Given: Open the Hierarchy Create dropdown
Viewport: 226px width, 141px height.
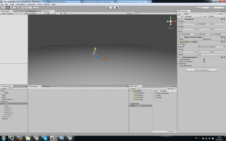Looking at the screenshot, I should click(x=4, y=88).
